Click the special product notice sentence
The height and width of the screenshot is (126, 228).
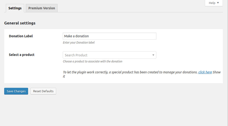coord(130,72)
